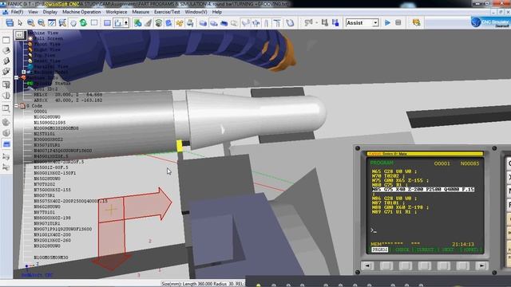
Task: Open the Assist mode dropdown
Action: 375,23
